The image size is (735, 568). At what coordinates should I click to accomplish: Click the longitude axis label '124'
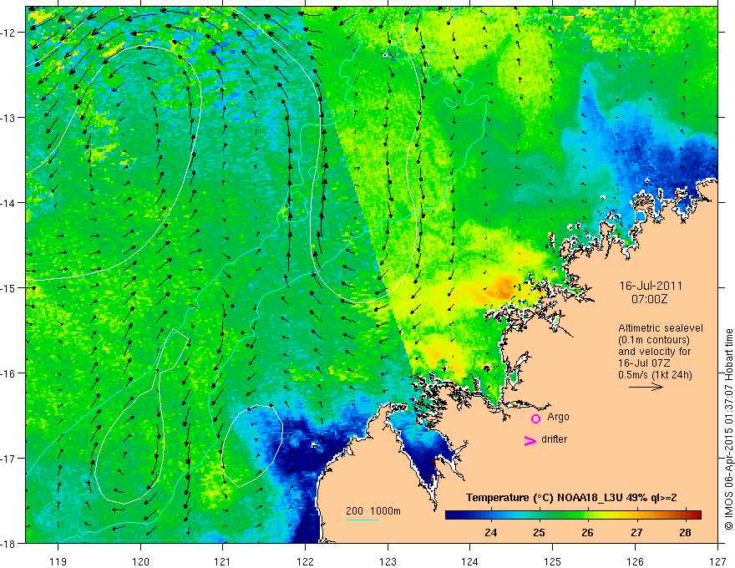pyautogui.click(x=469, y=561)
